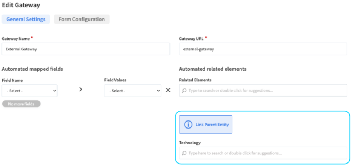The width and height of the screenshot is (353, 168).
Task: Switch to the General Settings tab
Action: pos(26,19)
